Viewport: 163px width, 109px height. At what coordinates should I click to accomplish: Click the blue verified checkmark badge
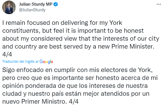click(x=56, y=4)
